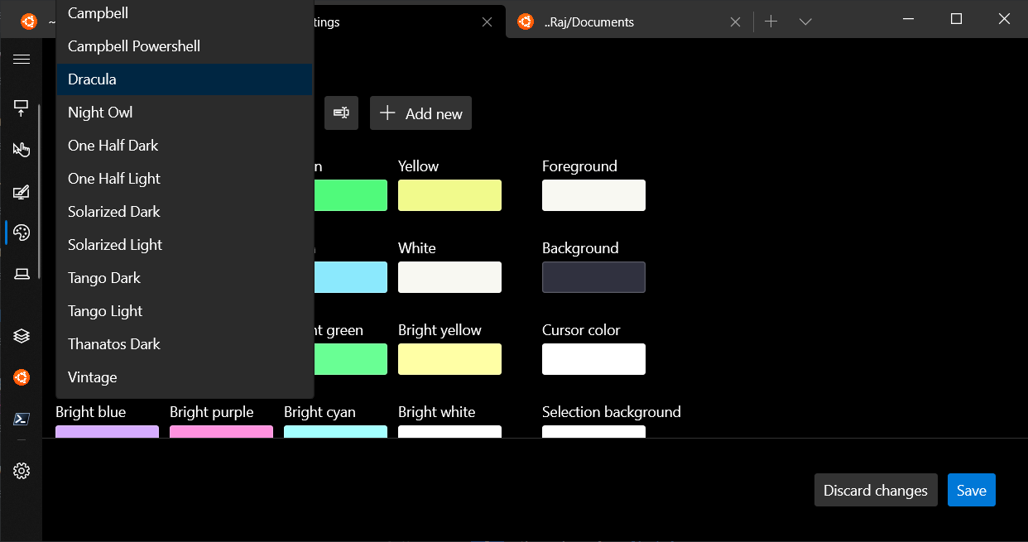
Task: Open profile Defaults layers icon
Action: click(22, 336)
